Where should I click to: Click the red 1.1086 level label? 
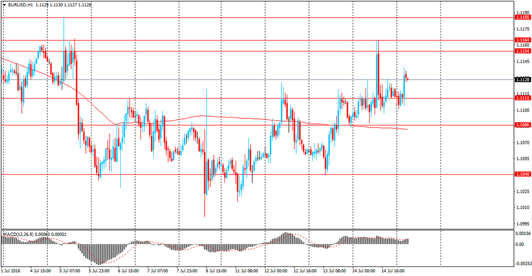coord(522,125)
